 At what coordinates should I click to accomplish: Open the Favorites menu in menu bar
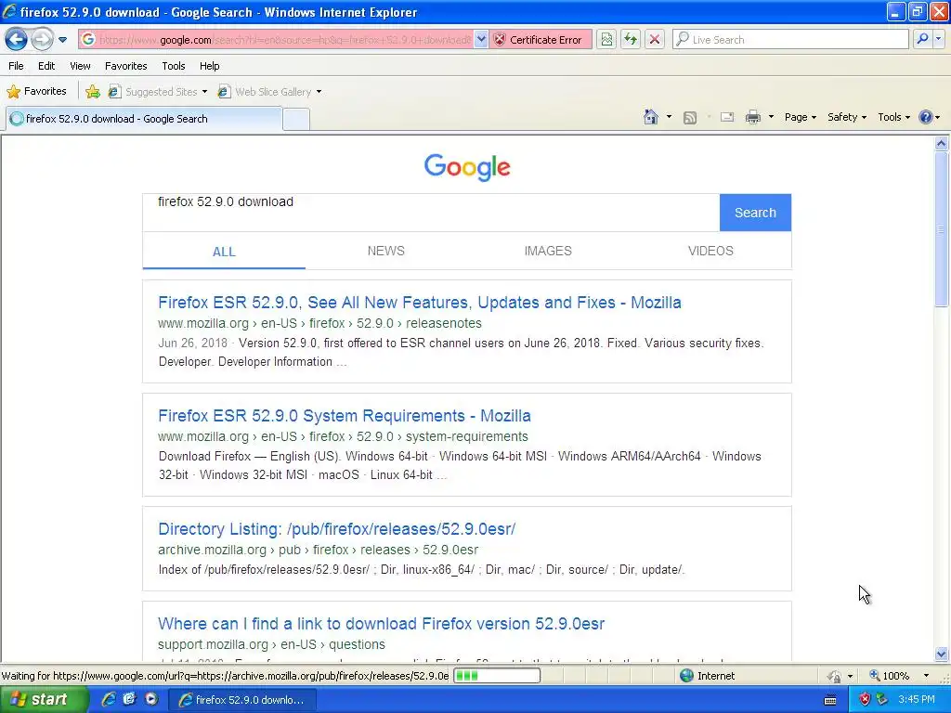pos(125,66)
